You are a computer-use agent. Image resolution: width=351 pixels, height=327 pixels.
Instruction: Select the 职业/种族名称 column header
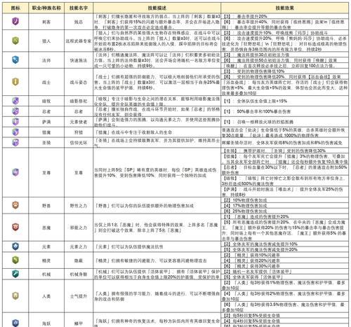tap(46, 8)
